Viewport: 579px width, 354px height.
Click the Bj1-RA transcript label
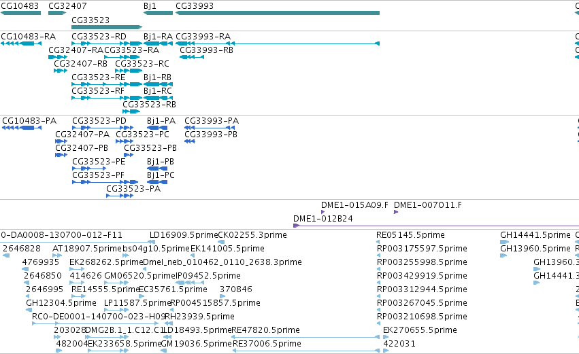point(158,37)
